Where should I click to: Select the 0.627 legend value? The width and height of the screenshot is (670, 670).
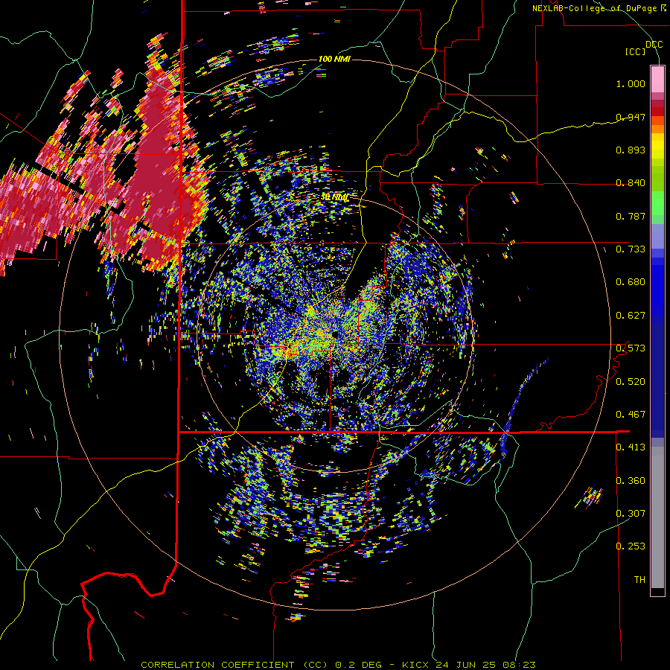(x=631, y=316)
